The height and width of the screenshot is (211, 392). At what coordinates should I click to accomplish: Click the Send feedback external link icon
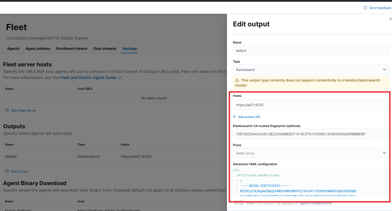[x=365, y=8]
